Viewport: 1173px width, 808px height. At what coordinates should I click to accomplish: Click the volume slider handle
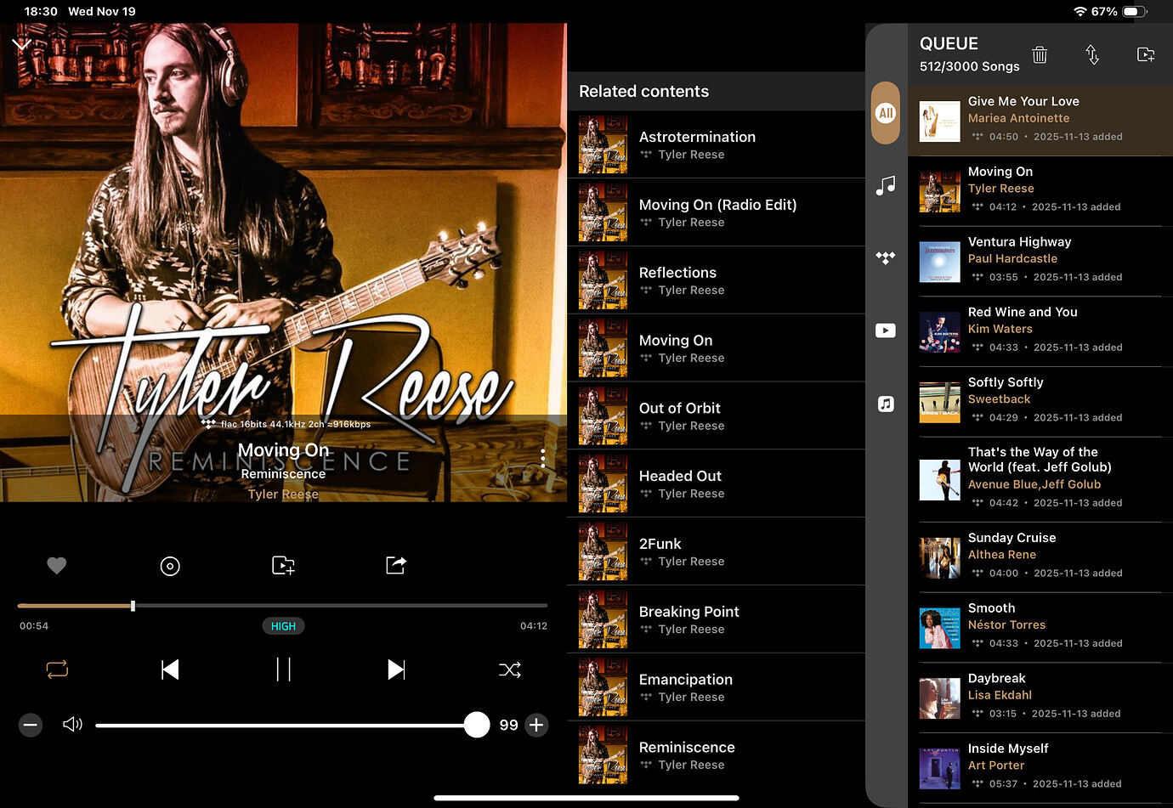pyautogui.click(x=477, y=725)
